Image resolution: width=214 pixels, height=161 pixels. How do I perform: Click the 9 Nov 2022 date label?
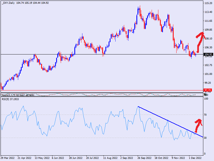point(178,158)
